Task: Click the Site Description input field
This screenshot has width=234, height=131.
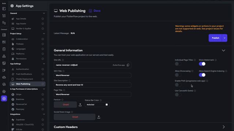Action: click(x=93, y=85)
